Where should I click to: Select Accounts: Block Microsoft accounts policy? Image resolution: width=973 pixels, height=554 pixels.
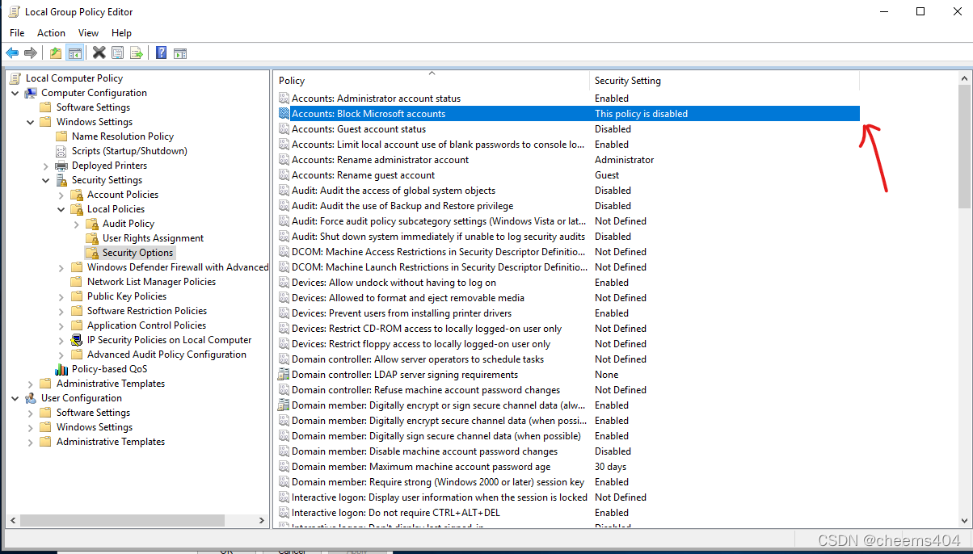[567, 114]
